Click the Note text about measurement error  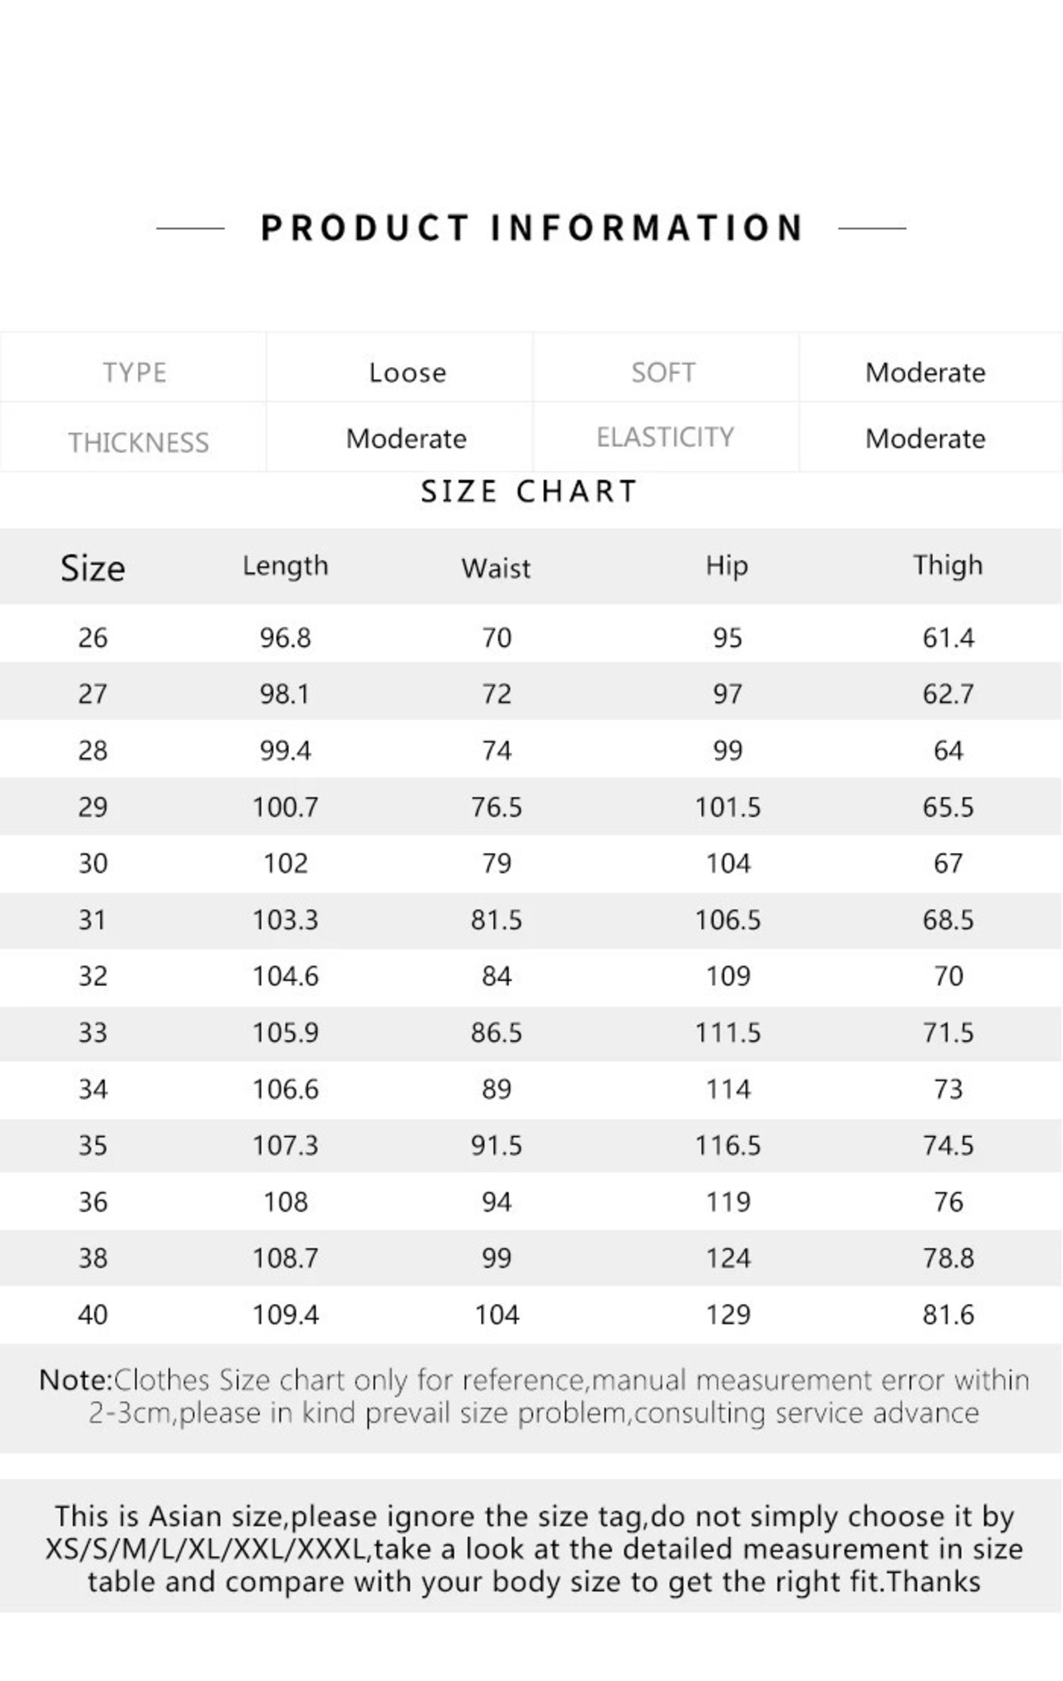(x=533, y=1396)
